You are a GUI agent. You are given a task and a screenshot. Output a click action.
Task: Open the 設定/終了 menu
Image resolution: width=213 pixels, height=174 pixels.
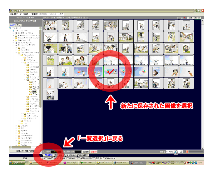coord(13,14)
